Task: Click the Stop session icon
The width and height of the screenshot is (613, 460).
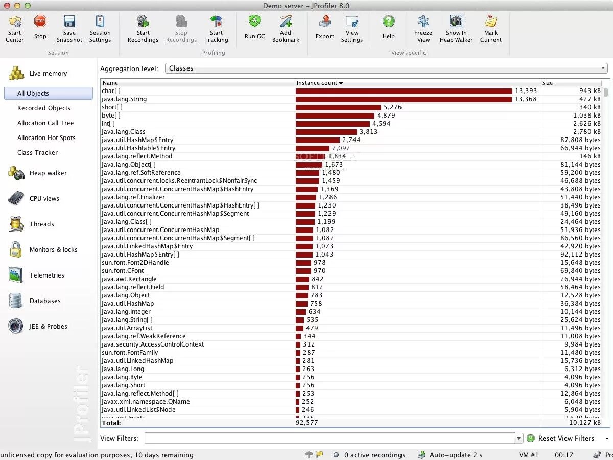Action: pos(40,21)
